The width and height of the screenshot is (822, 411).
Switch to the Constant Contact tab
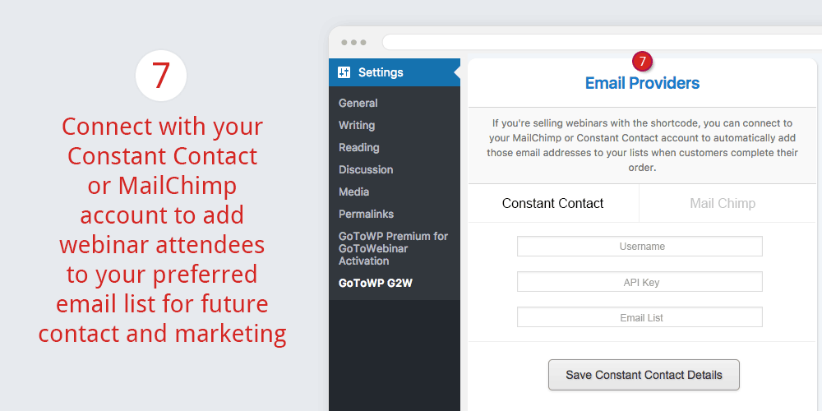point(553,203)
